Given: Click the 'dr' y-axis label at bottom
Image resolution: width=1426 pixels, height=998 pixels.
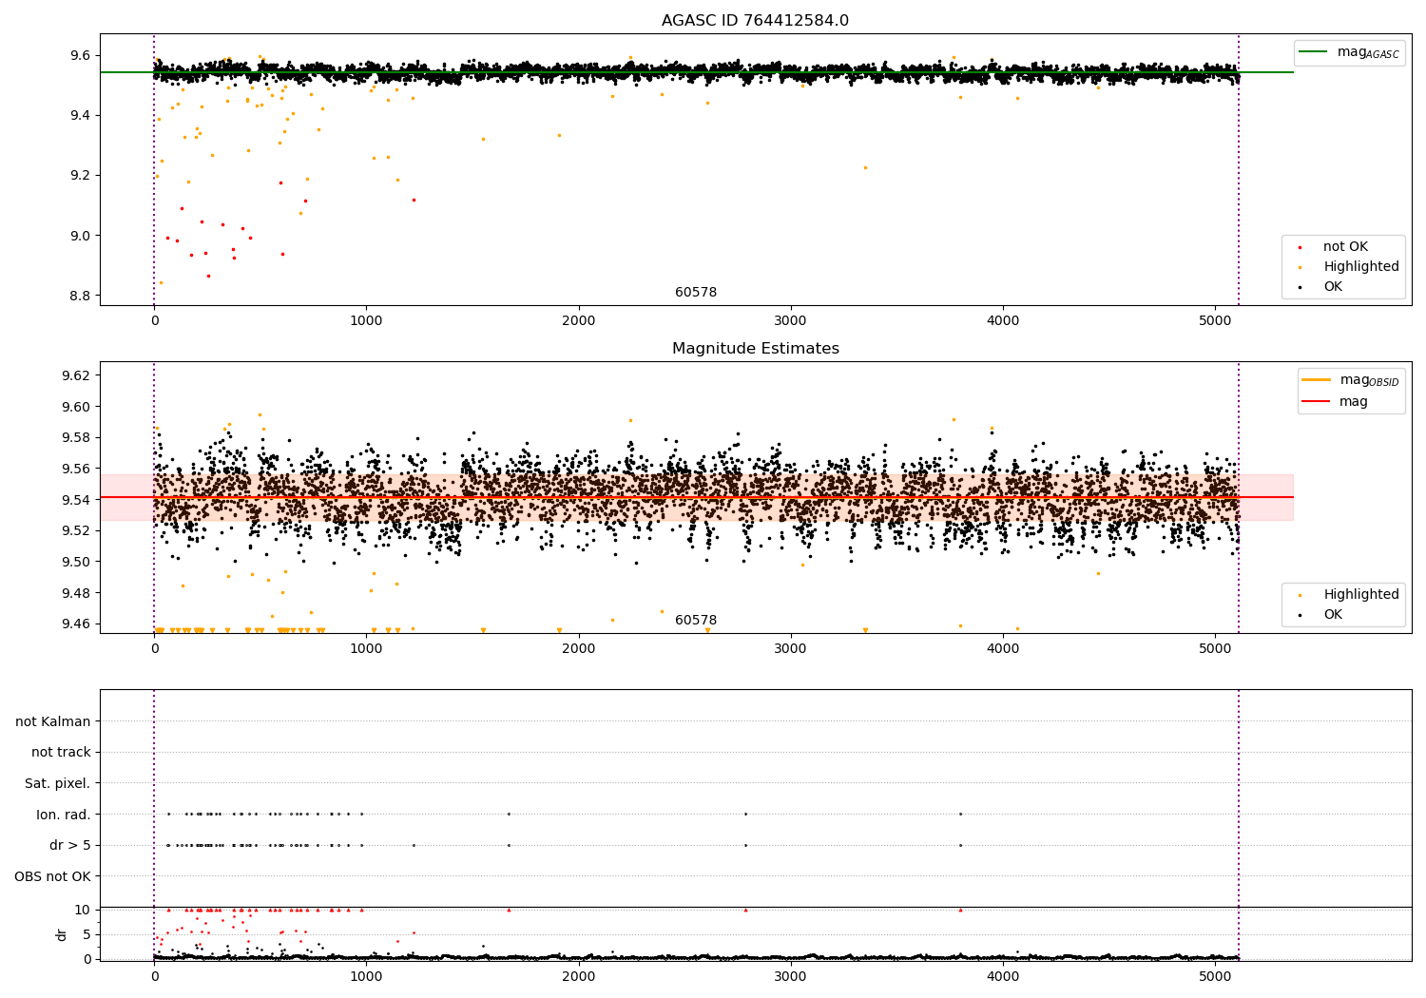Looking at the screenshot, I should (x=62, y=934).
